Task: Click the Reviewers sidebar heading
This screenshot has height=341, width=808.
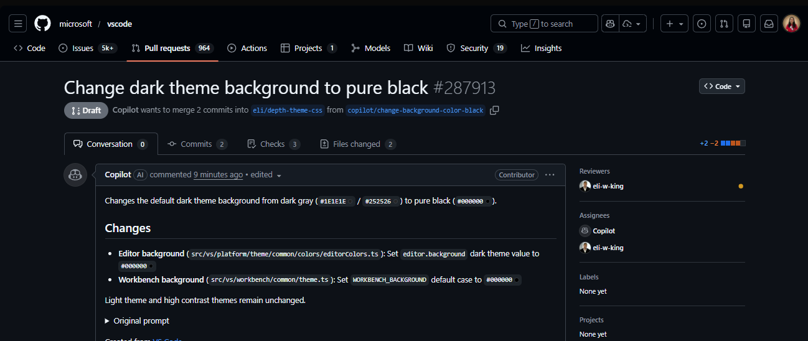Action: point(594,171)
